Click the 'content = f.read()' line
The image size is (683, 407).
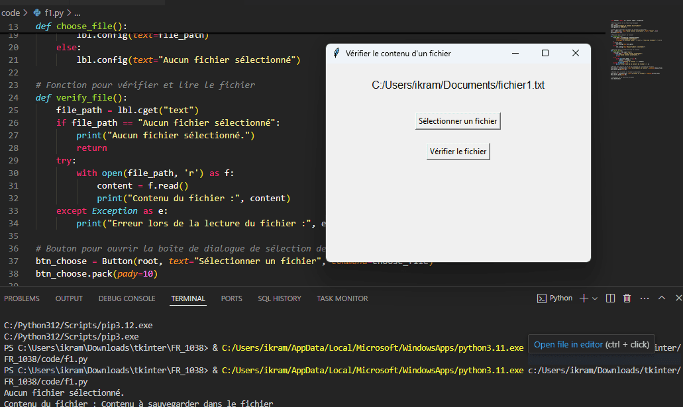tap(143, 186)
